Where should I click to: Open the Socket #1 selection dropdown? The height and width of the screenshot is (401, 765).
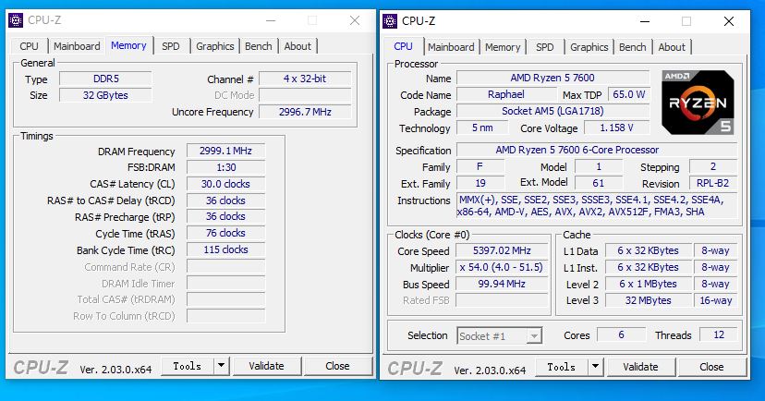click(500, 336)
